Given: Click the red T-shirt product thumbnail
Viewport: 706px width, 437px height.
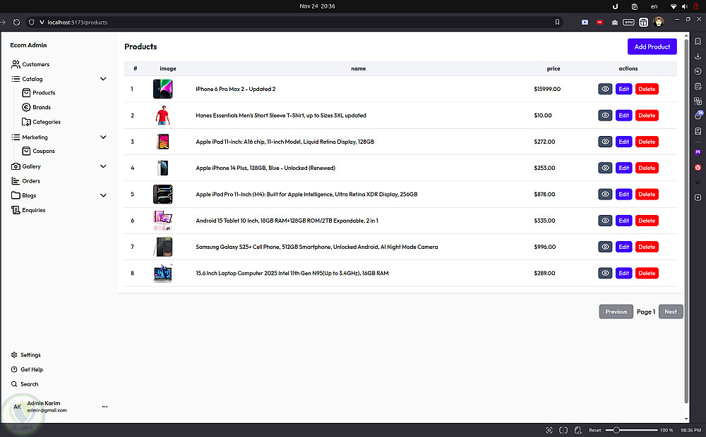Looking at the screenshot, I should click(x=162, y=116).
